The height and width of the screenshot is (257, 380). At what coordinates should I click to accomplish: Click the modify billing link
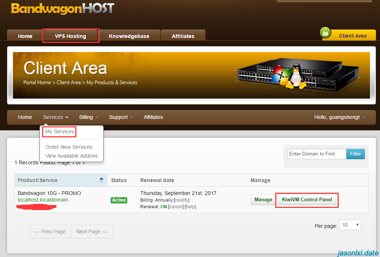pos(182,200)
